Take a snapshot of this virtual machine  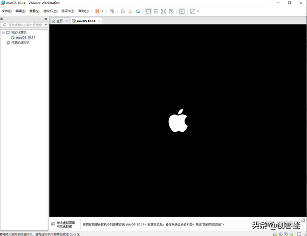(123, 11)
